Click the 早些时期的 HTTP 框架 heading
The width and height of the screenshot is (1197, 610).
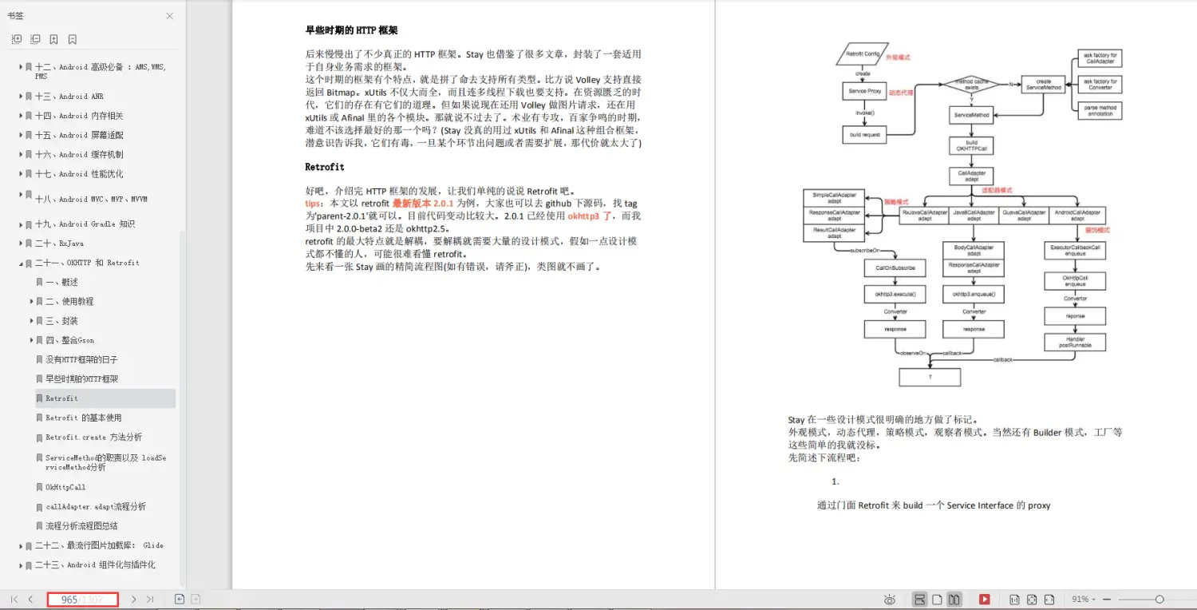coord(351,30)
